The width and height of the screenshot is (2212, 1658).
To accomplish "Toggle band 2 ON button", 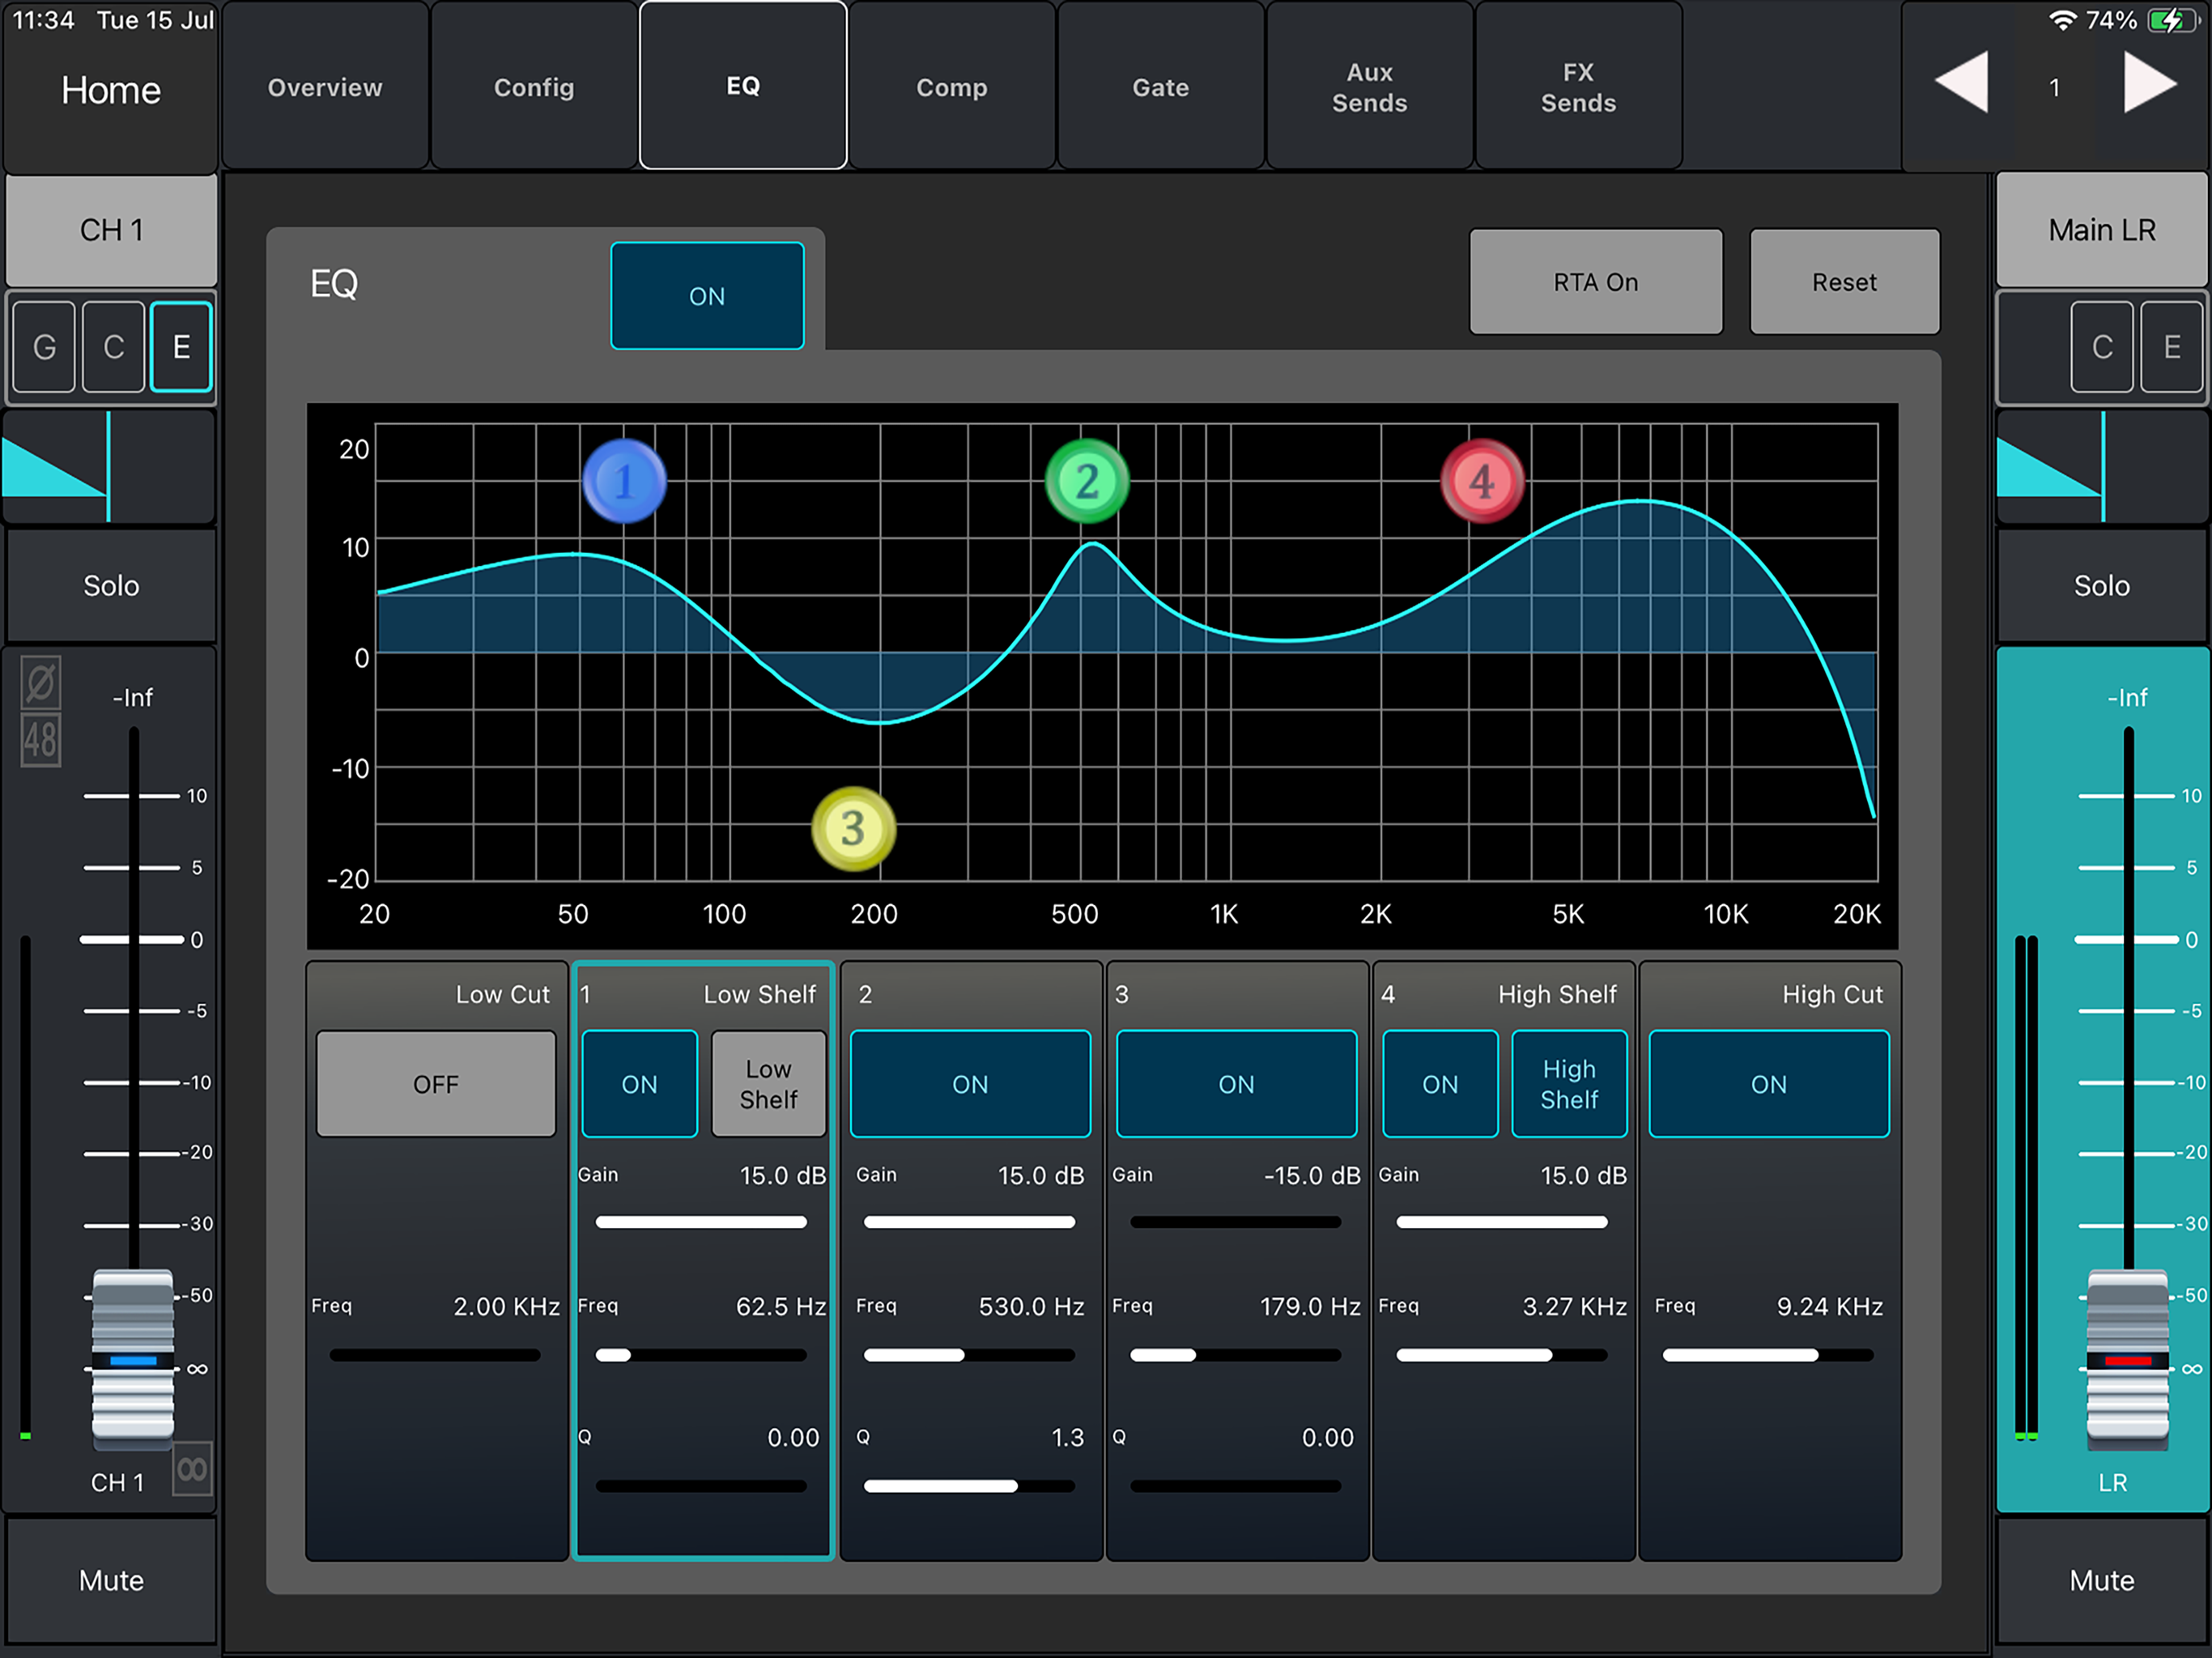I will 970,1084.
